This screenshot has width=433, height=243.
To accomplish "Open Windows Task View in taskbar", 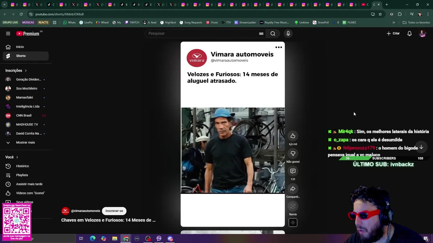I will (81, 239).
